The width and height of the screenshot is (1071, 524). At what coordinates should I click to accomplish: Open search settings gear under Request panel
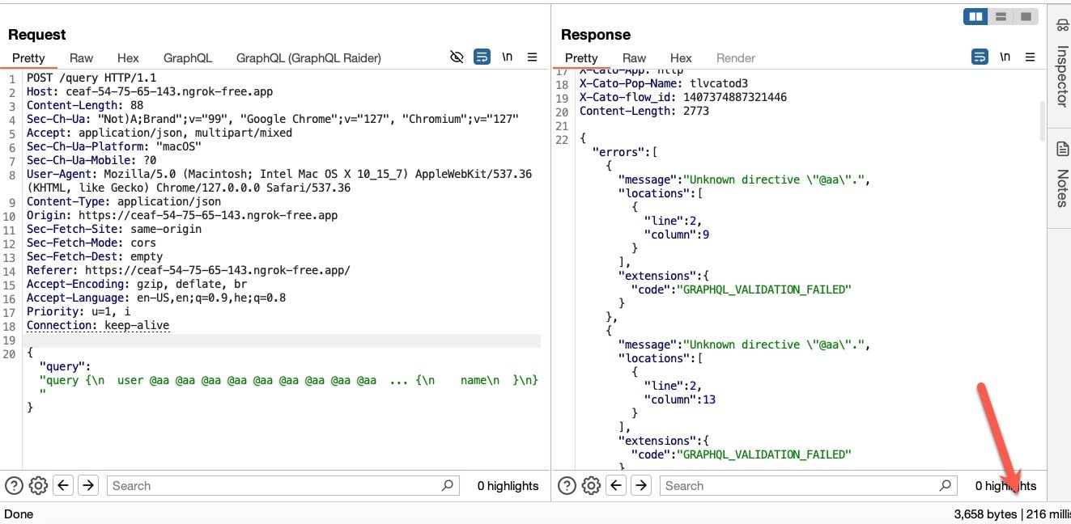pyautogui.click(x=38, y=485)
